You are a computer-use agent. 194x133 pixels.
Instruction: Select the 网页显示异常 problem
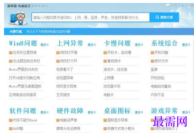(67, 86)
